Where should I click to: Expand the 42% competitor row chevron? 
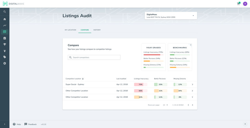pos(192,97)
